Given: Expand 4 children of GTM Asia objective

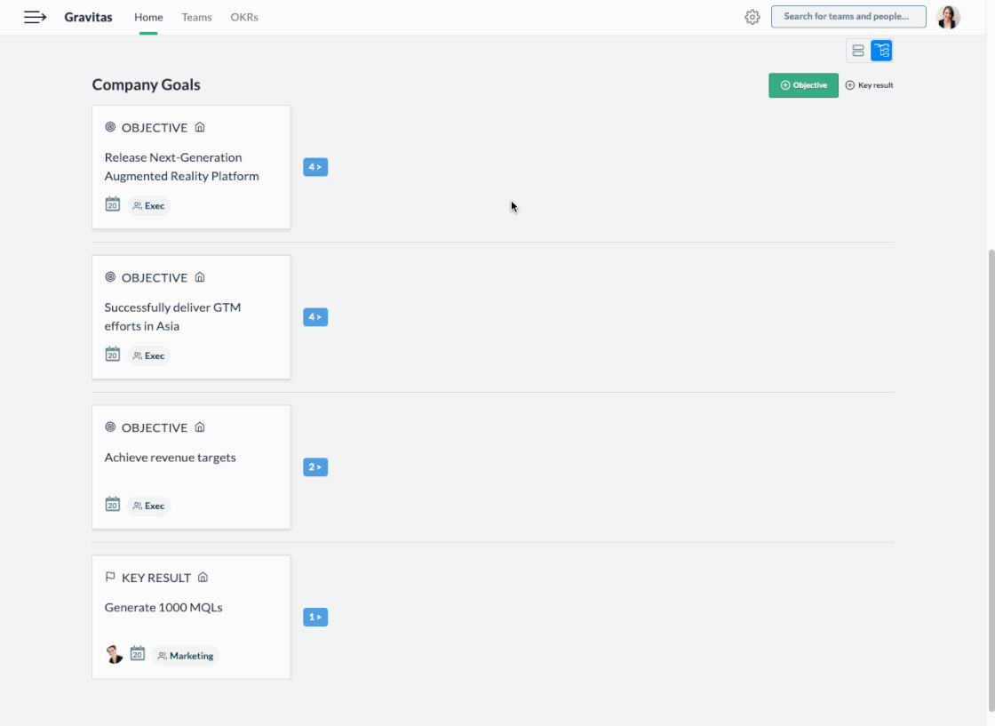Looking at the screenshot, I should 315,316.
